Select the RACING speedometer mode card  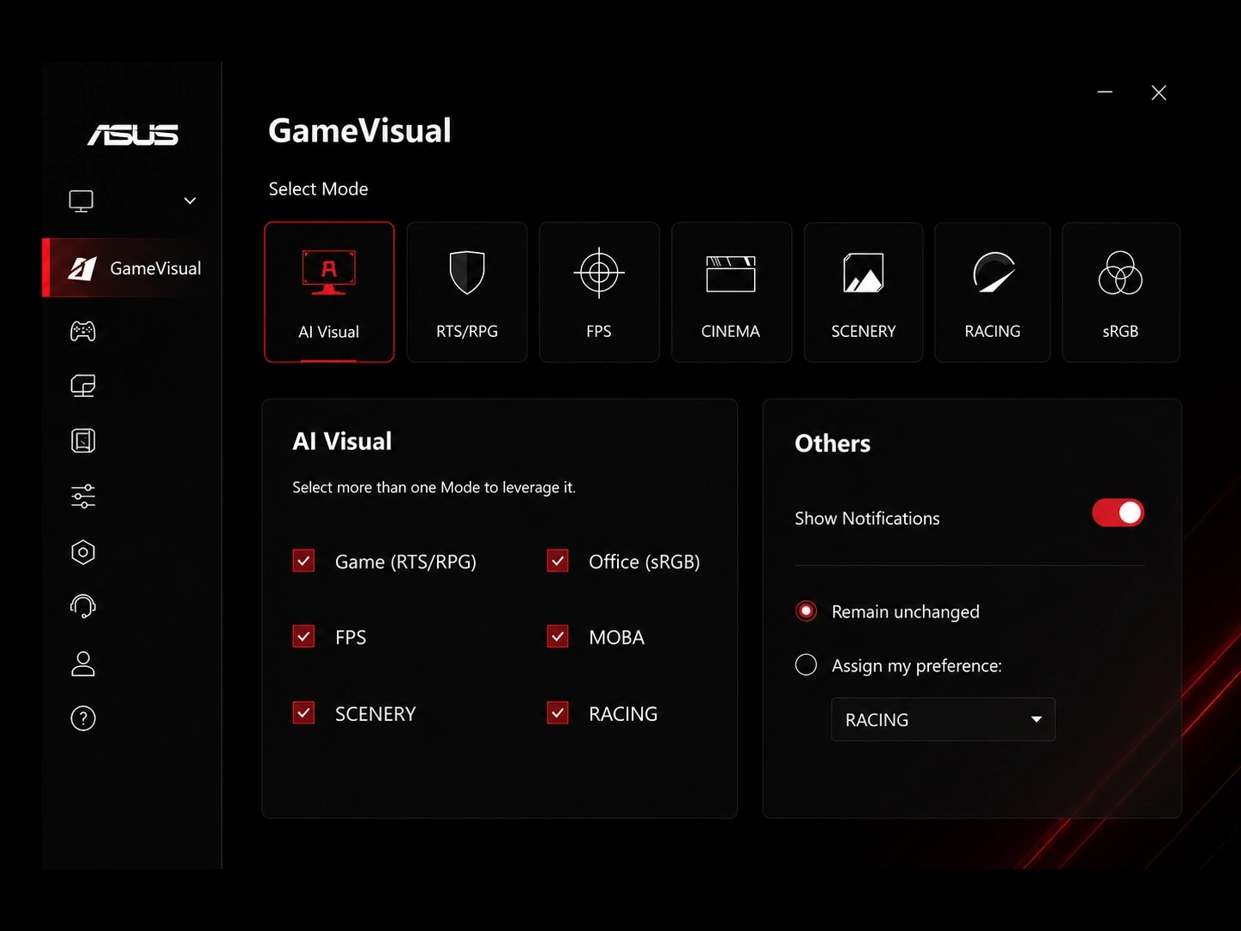point(992,292)
